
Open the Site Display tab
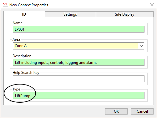[x=124, y=14]
